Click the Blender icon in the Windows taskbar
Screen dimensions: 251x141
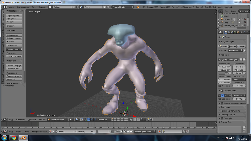pyautogui.click(x=23, y=138)
